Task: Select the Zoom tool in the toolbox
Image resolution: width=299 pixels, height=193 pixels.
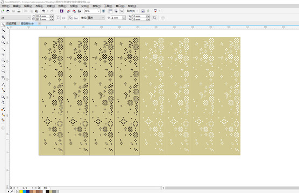Action: (3, 42)
